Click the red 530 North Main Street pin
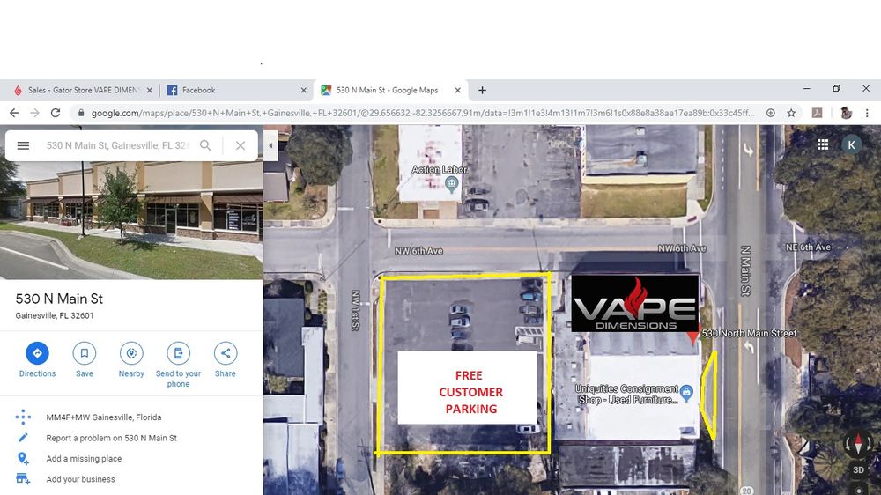881x495 pixels. [692, 336]
